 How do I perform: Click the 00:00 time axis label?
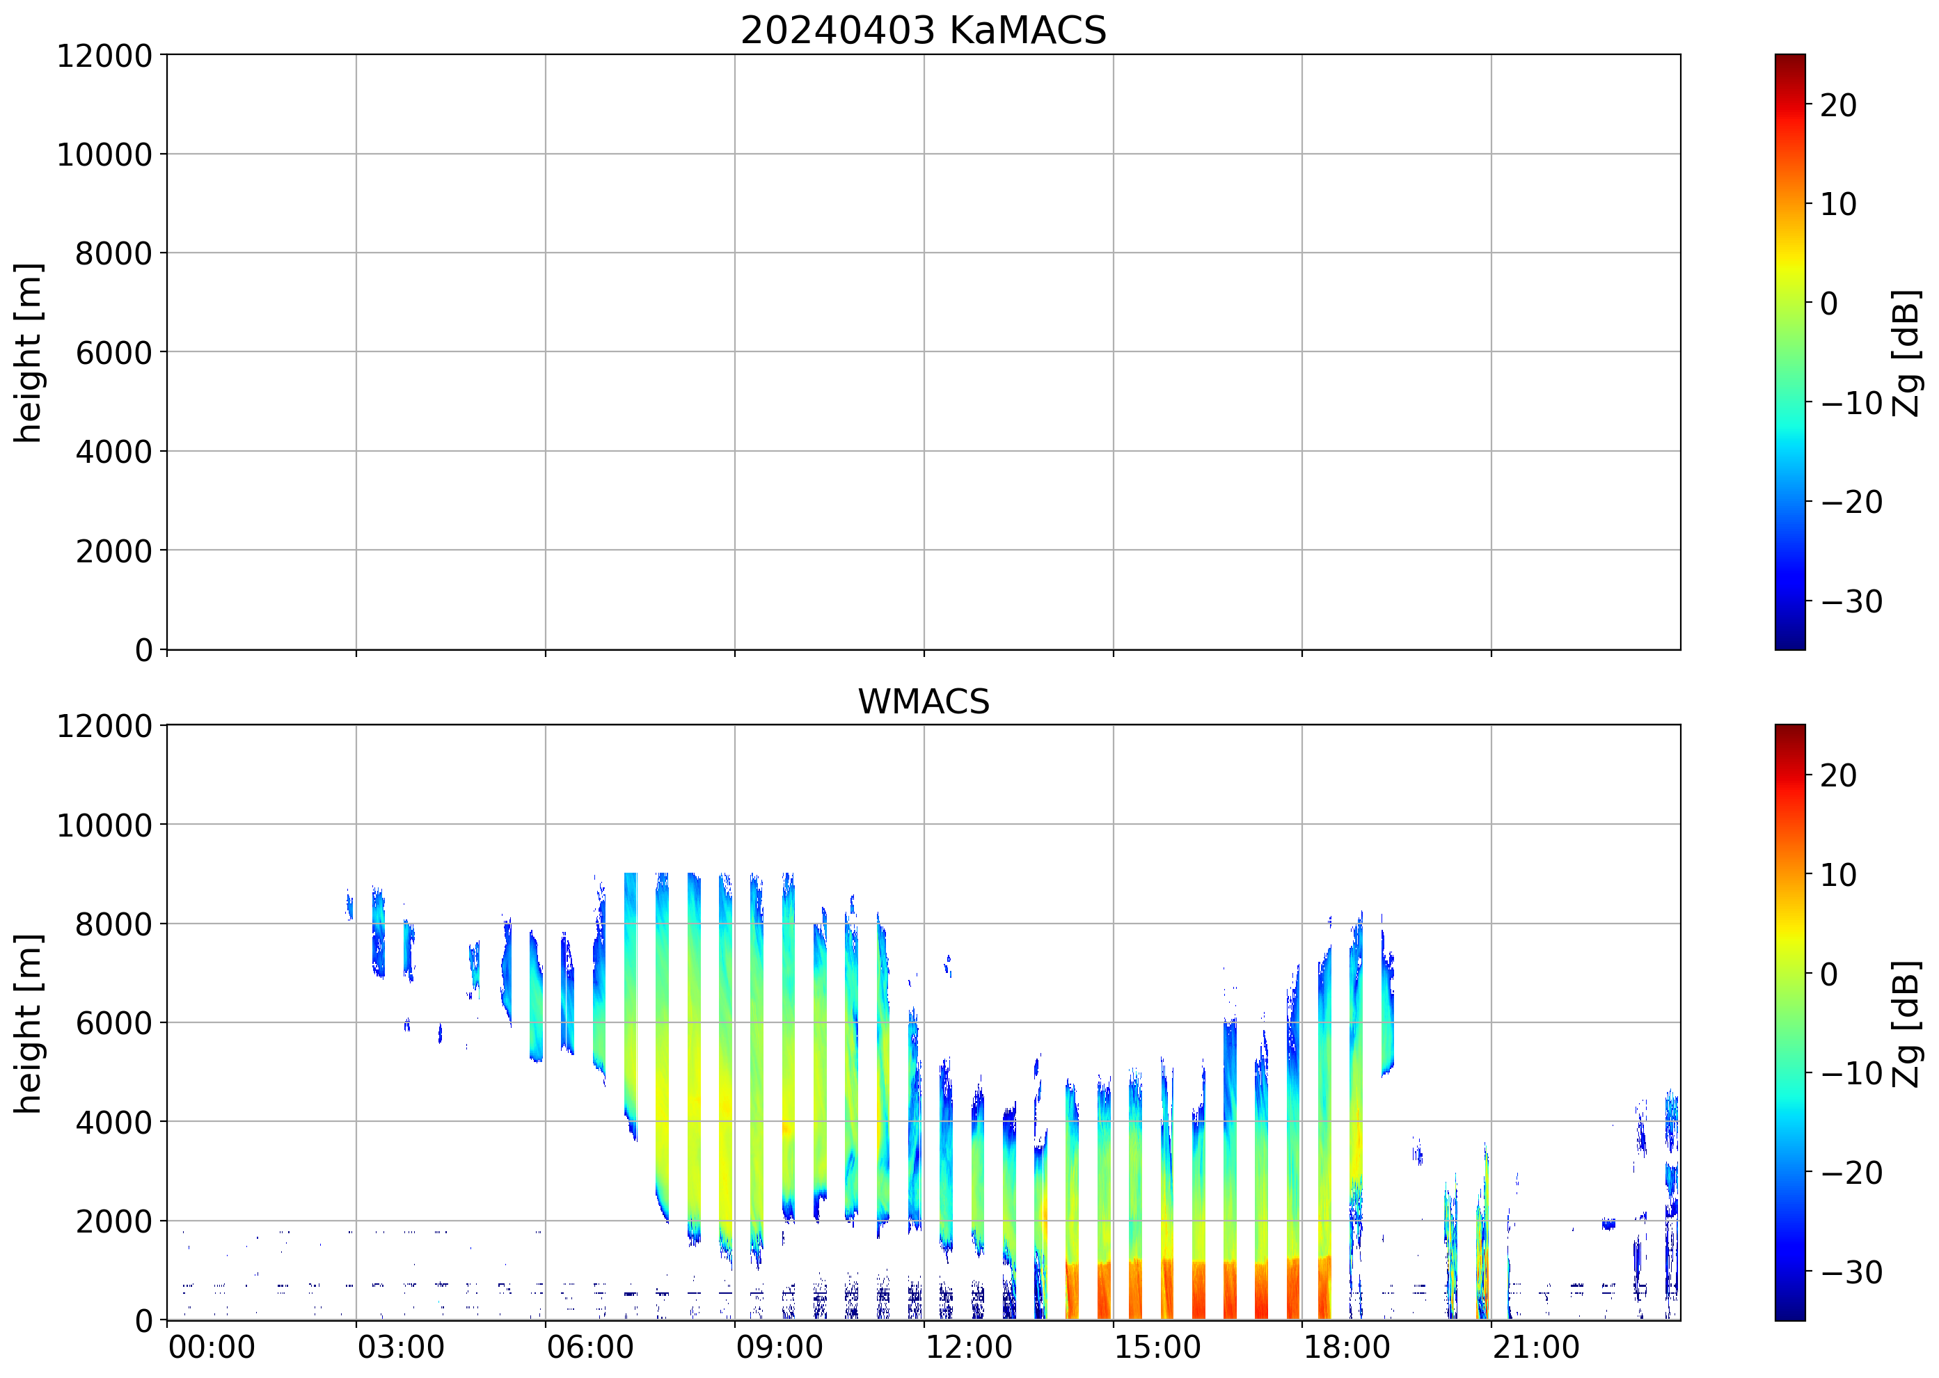coord(212,1347)
